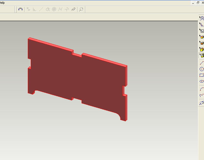
Task: Click the concentric circles constraint icon
Action: (x=54, y=9)
